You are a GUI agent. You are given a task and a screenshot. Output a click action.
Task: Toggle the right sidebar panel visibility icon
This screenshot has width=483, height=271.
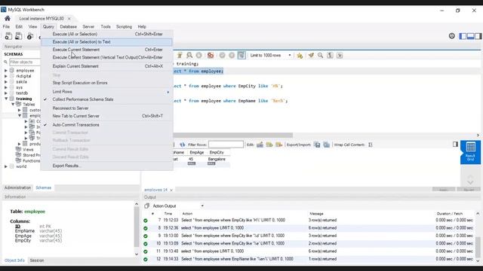point(478,36)
